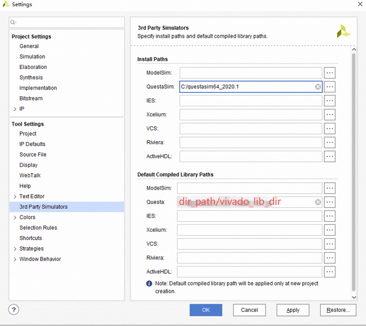Click the QuestaSim install path field
The image size is (366, 326).
[x=251, y=87]
